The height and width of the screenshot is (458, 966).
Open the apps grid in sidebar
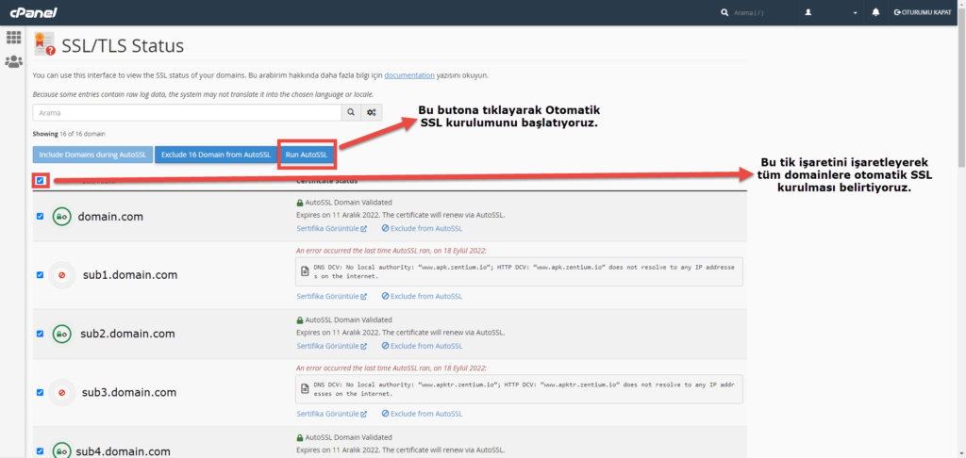tap(13, 38)
